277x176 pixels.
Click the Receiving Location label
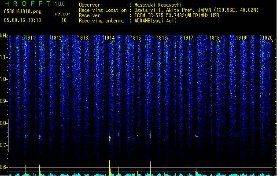coord(103,10)
